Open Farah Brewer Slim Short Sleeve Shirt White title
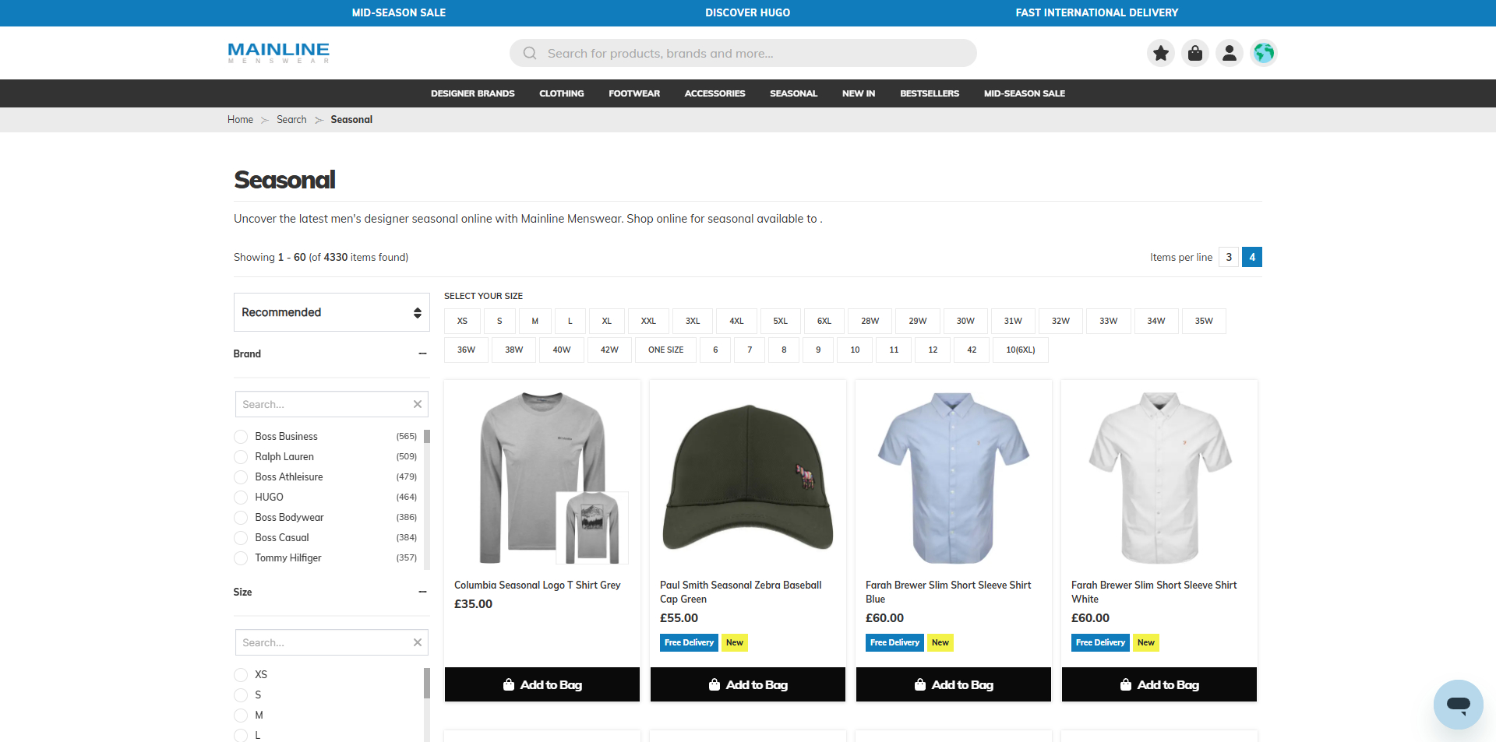The image size is (1496, 742). tap(1154, 592)
